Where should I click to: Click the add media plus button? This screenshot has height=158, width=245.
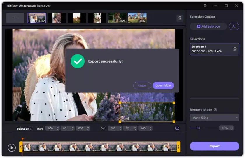point(15,18)
